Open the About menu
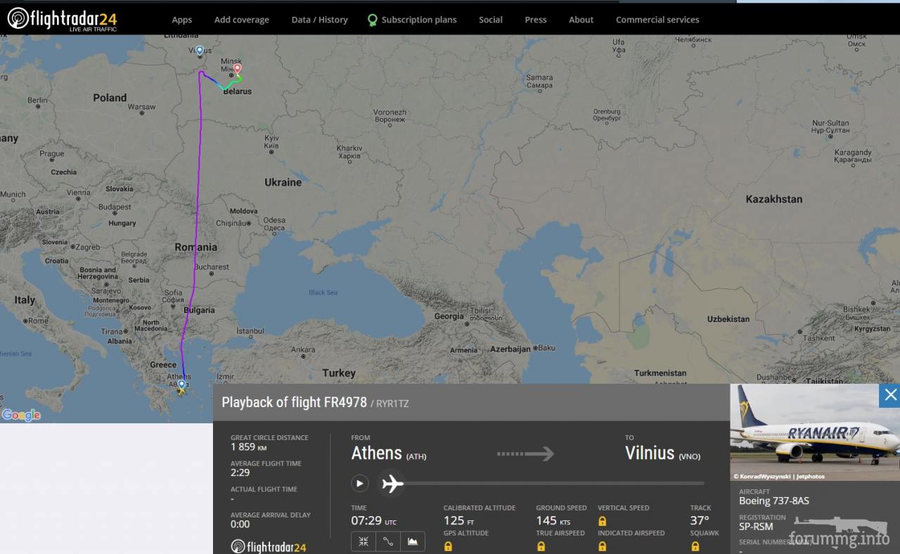Image resolution: width=900 pixels, height=554 pixels. point(581,20)
